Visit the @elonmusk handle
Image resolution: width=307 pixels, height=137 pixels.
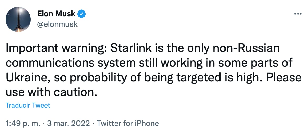(x=58, y=24)
